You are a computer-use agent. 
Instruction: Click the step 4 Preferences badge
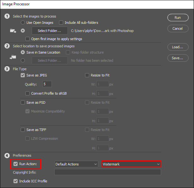click(7, 155)
